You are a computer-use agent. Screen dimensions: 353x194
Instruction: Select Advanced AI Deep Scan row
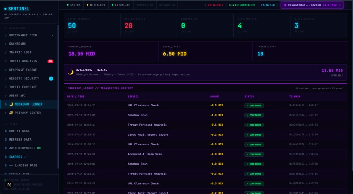(x=205, y=154)
